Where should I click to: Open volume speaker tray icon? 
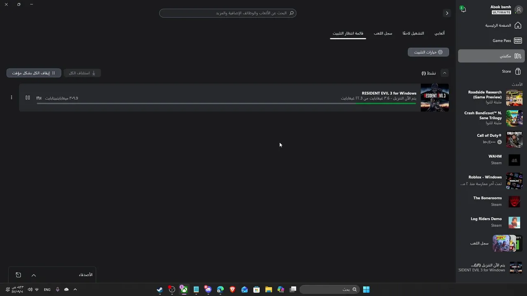coord(30,289)
